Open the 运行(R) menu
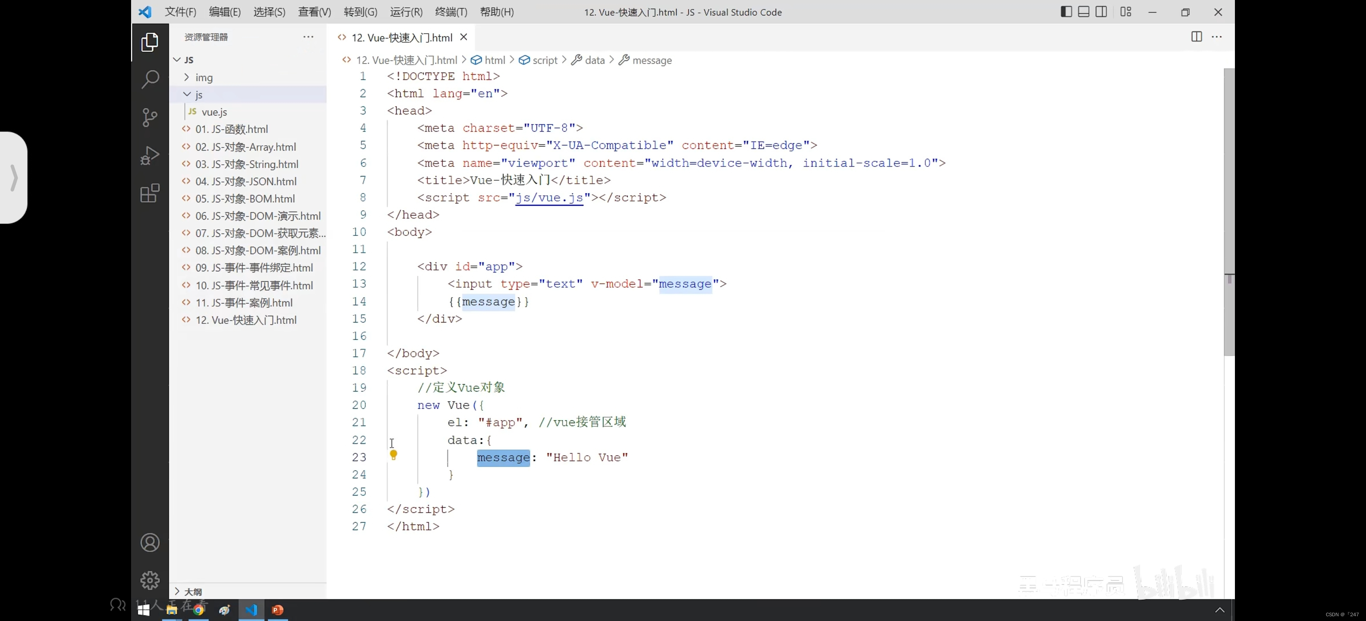The height and width of the screenshot is (621, 1366). coord(406,12)
